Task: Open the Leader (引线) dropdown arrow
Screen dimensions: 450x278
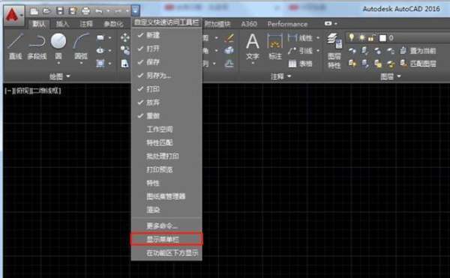Action: 318,51
